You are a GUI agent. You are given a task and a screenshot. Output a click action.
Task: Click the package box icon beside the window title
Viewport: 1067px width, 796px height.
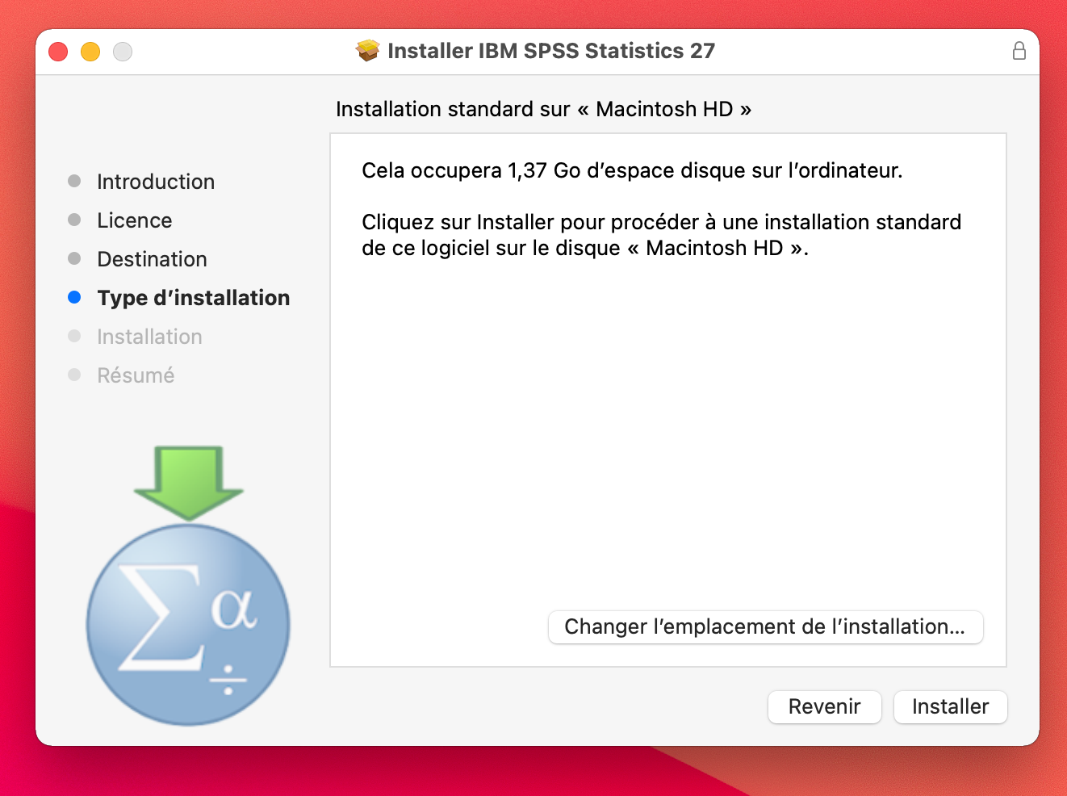coord(367,51)
